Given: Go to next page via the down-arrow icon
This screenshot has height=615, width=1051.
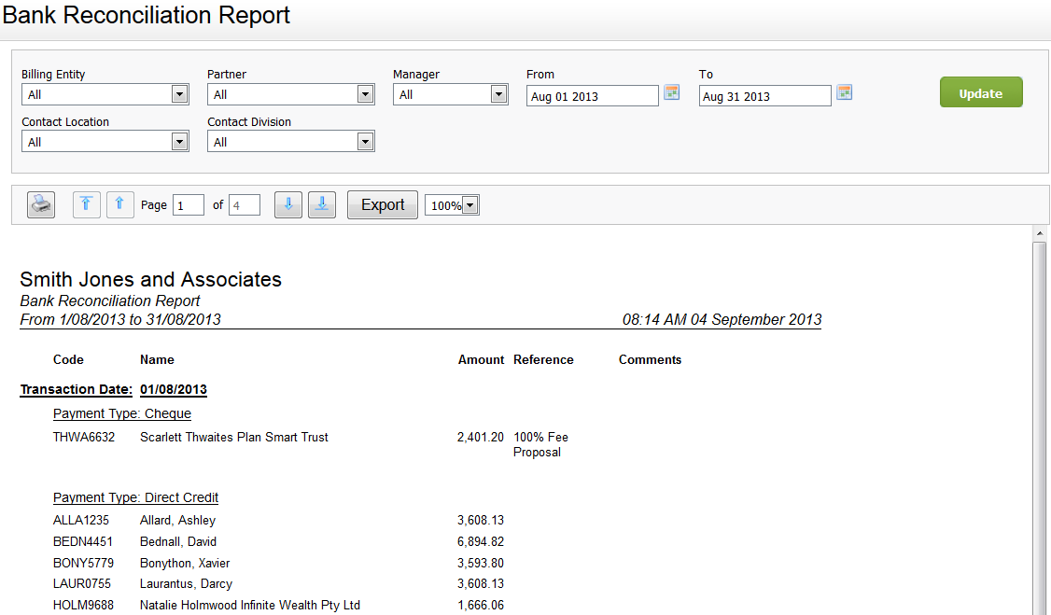Looking at the screenshot, I should click(x=287, y=204).
